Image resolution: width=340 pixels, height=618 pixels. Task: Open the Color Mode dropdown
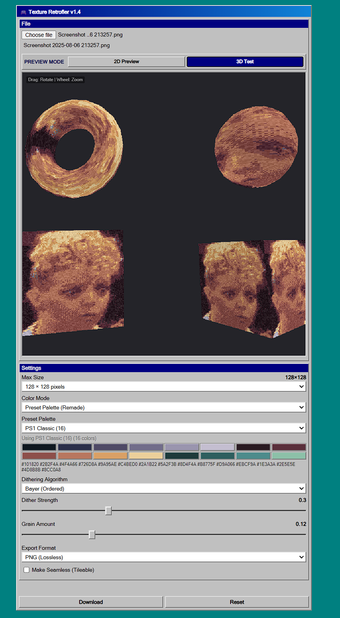164,407
